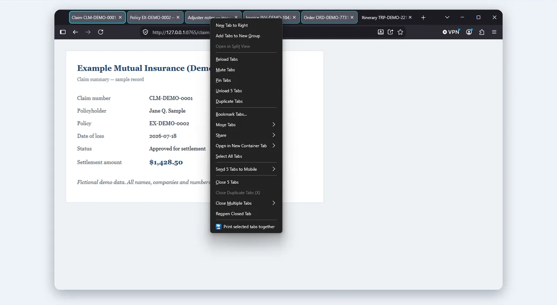Screen dimensions: 557x305
Task: Close the Claim CLM-DEMO-0001 tab
Action: pyautogui.click(x=120, y=17)
